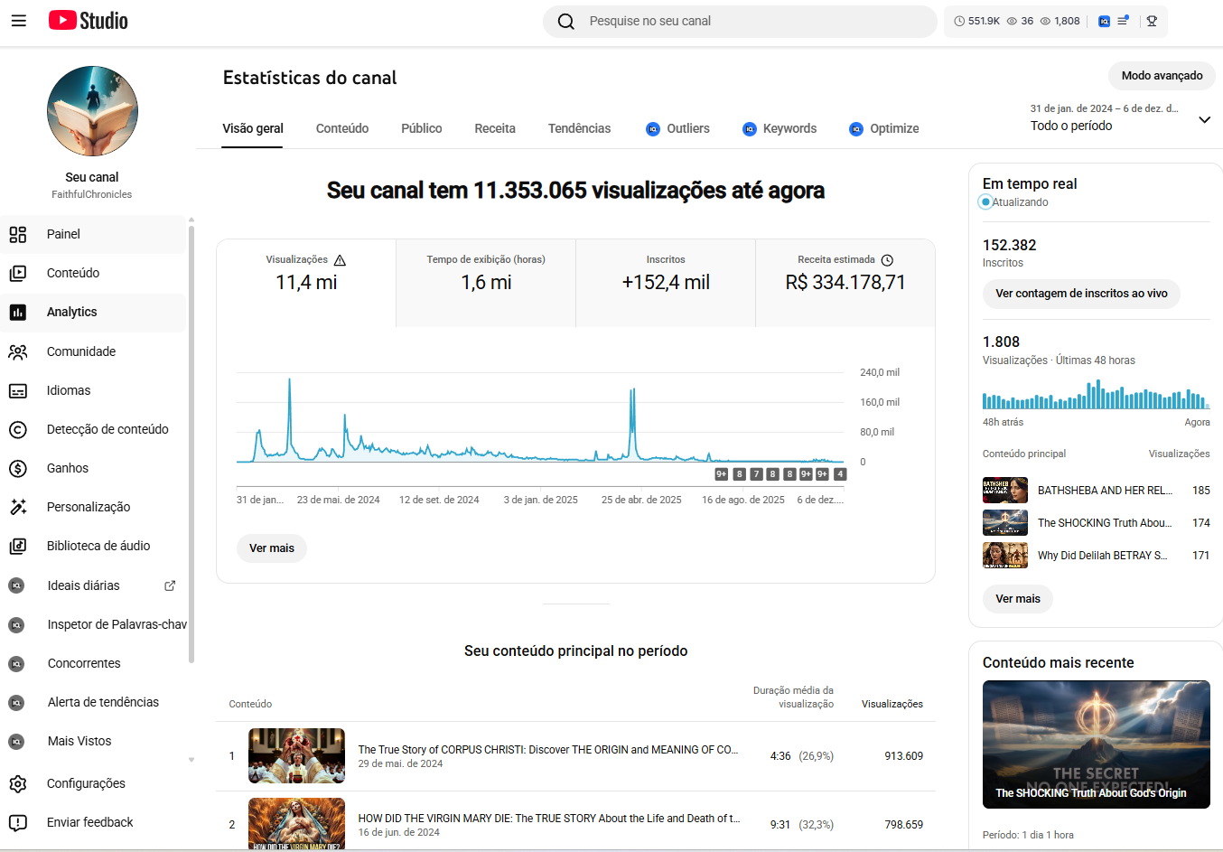Click Ver contagem de inscritos ao vivo

click(1081, 294)
